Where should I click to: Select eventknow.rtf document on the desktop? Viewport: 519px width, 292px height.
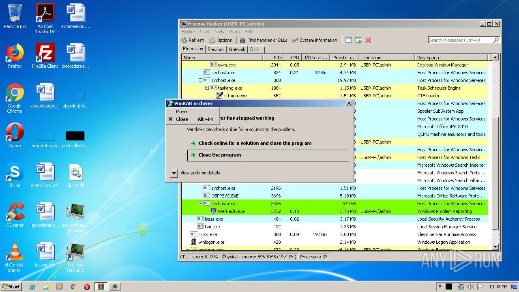point(45,175)
